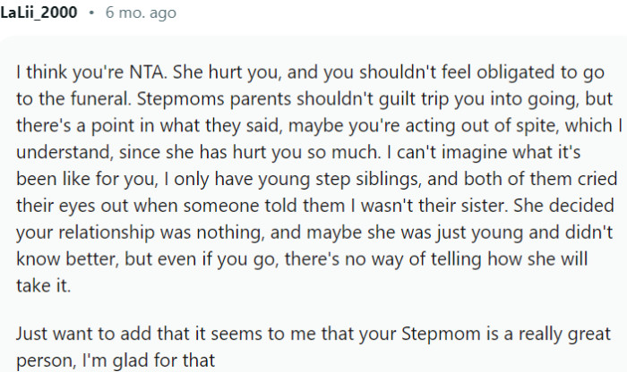This screenshot has width=627, height=372.
Task: Open the LaLii_2000 user profile
Action: (39, 13)
